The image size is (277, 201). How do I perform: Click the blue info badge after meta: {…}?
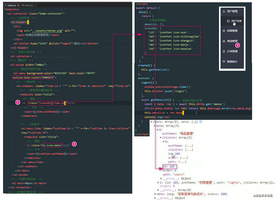pyautogui.click(x=201, y=122)
